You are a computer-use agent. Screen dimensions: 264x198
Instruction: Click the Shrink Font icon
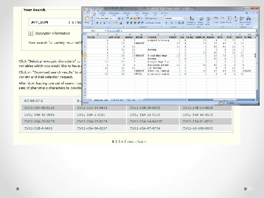(x=122, y=18)
